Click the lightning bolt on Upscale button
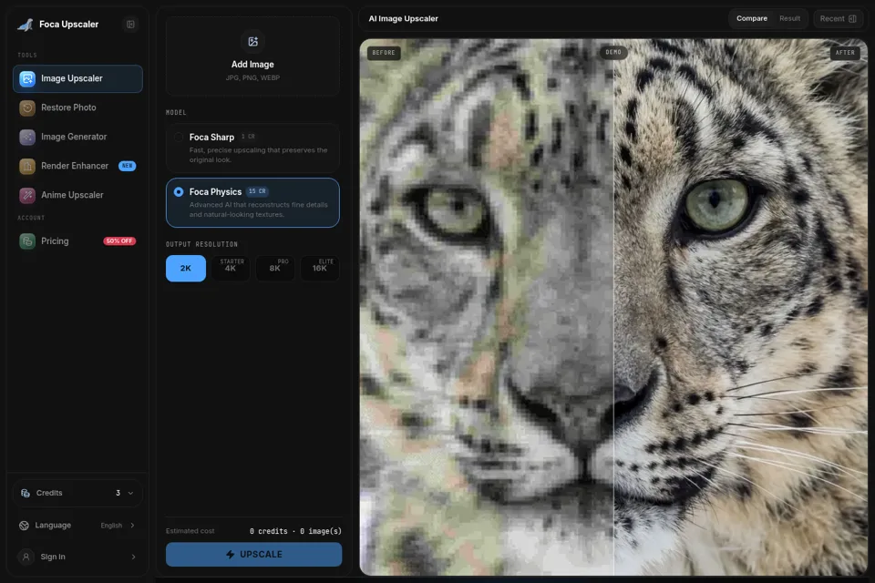 click(x=230, y=555)
